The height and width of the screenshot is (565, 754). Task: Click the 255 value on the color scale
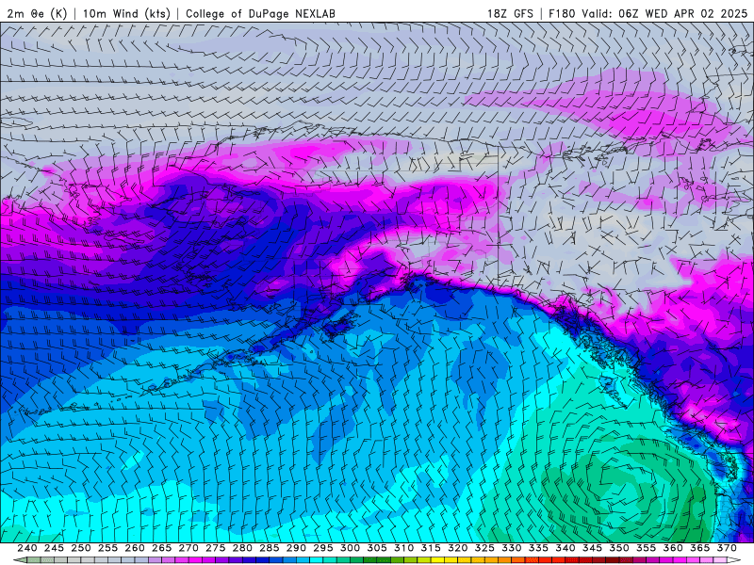click(107, 548)
